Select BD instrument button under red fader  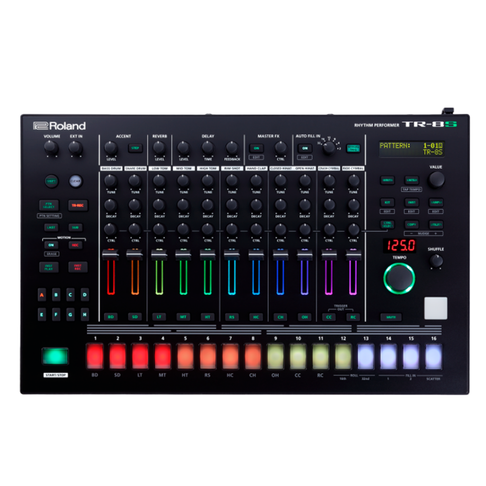coord(111,317)
